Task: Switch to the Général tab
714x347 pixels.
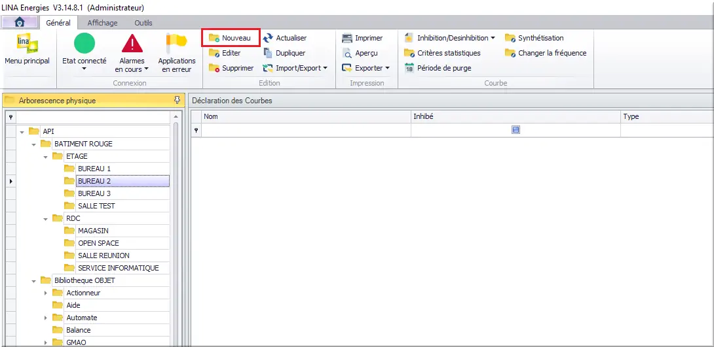Action: [x=58, y=22]
